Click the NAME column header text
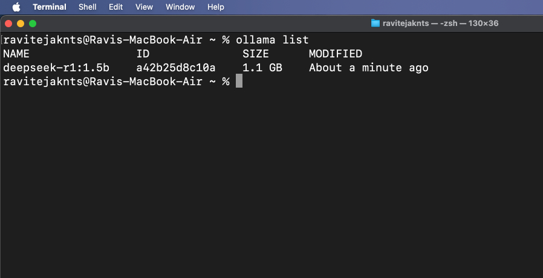The image size is (543, 278). (x=16, y=54)
